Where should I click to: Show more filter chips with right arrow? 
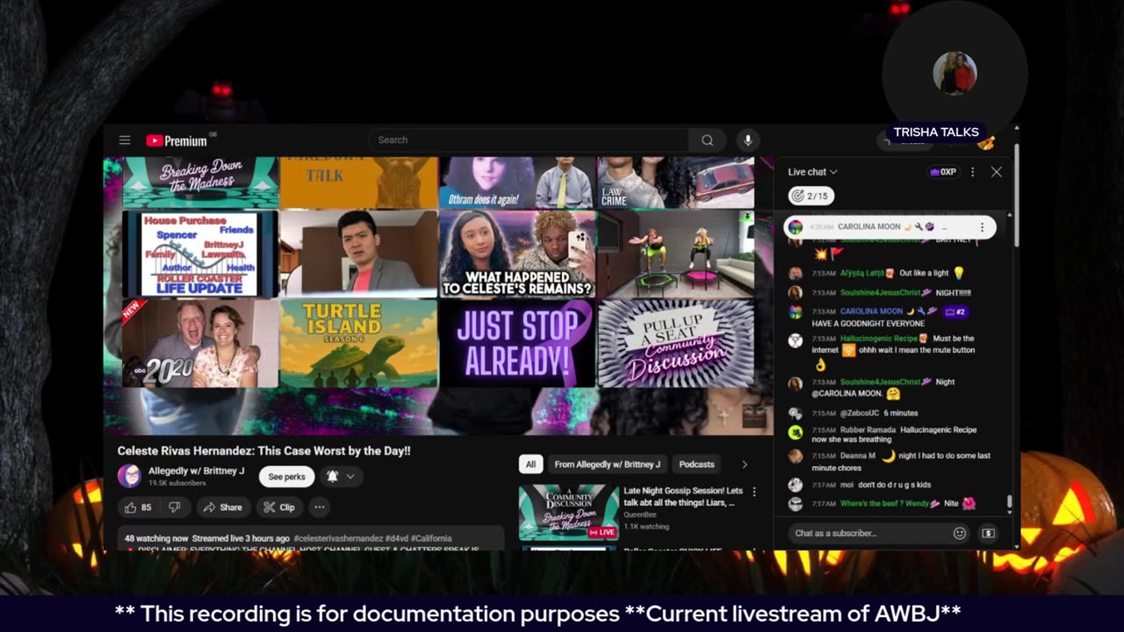[745, 464]
